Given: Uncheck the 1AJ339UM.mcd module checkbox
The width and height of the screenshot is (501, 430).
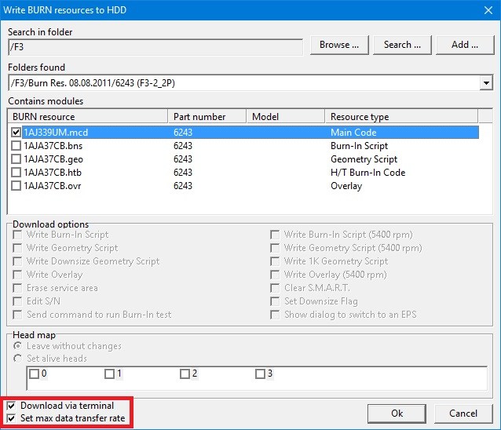Looking at the screenshot, I should pos(16,133).
